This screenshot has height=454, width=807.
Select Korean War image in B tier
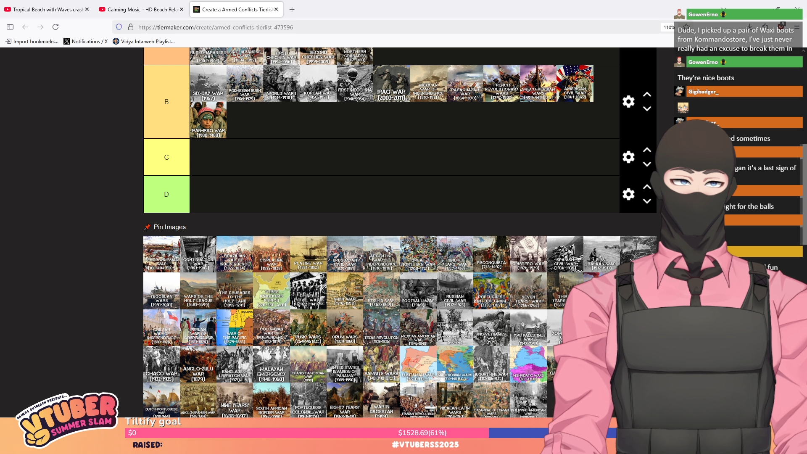pos(318,83)
